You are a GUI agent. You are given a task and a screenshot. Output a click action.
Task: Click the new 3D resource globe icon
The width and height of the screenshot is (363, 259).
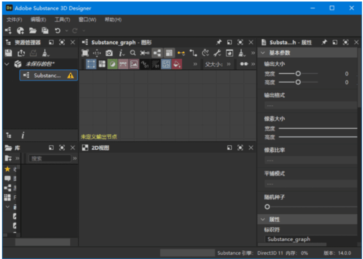[20, 30]
